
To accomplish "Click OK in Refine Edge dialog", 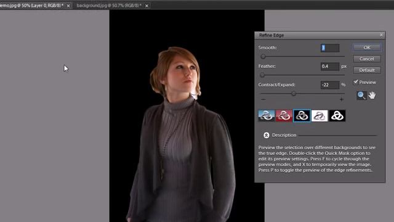I will pyautogui.click(x=367, y=47).
